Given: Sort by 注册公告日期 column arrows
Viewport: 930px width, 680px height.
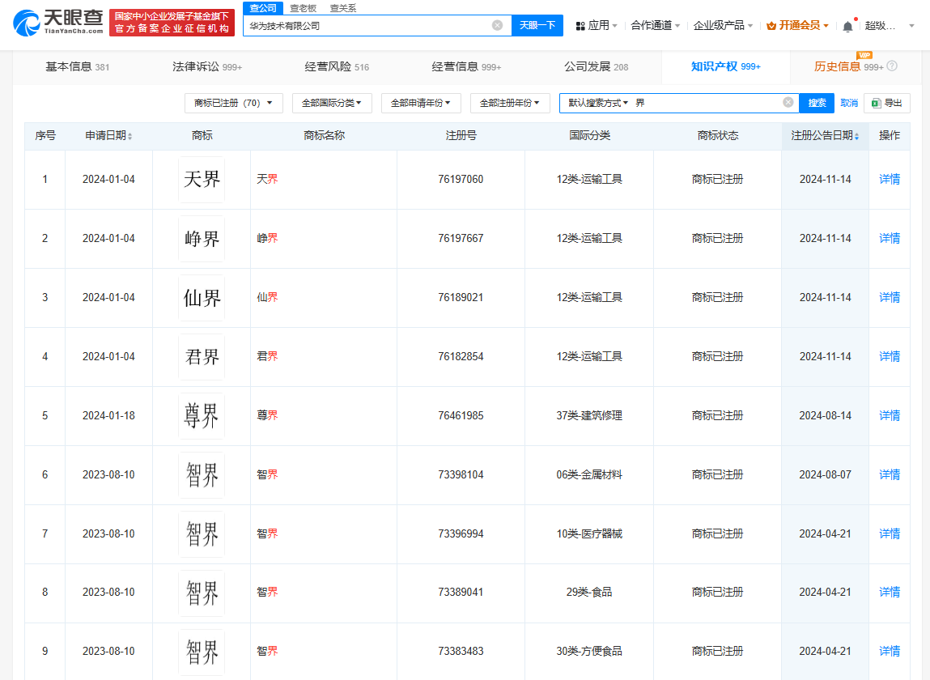Looking at the screenshot, I should 856,136.
